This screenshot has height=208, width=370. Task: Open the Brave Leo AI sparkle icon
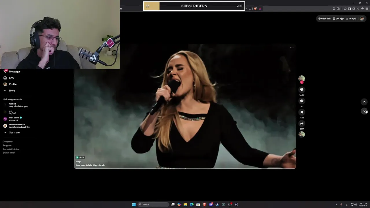pyautogui.click(x=358, y=9)
